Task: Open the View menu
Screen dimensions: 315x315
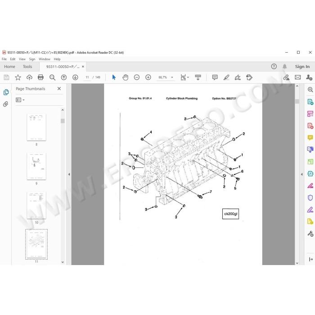Action: tap(22, 59)
